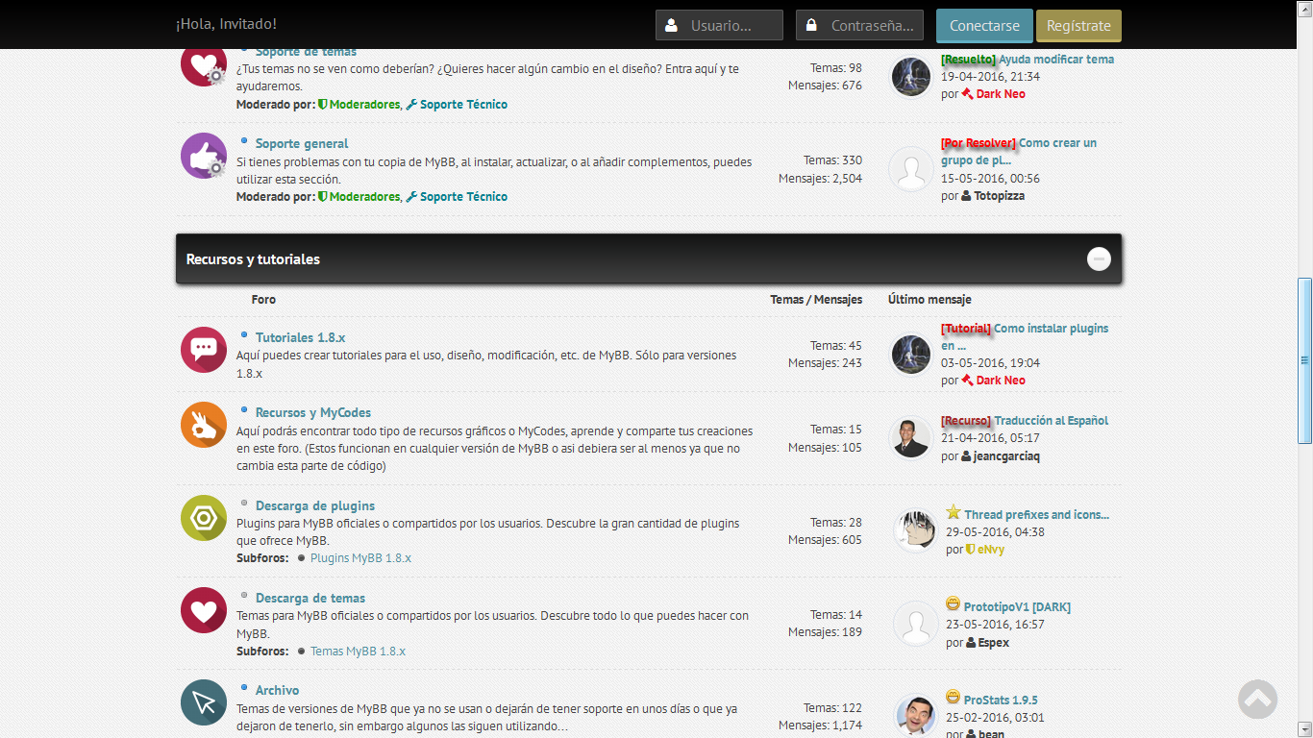This screenshot has width=1313, height=738.
Task: Click the page vertical scrollbar thumb
Action: (1304, 360)
